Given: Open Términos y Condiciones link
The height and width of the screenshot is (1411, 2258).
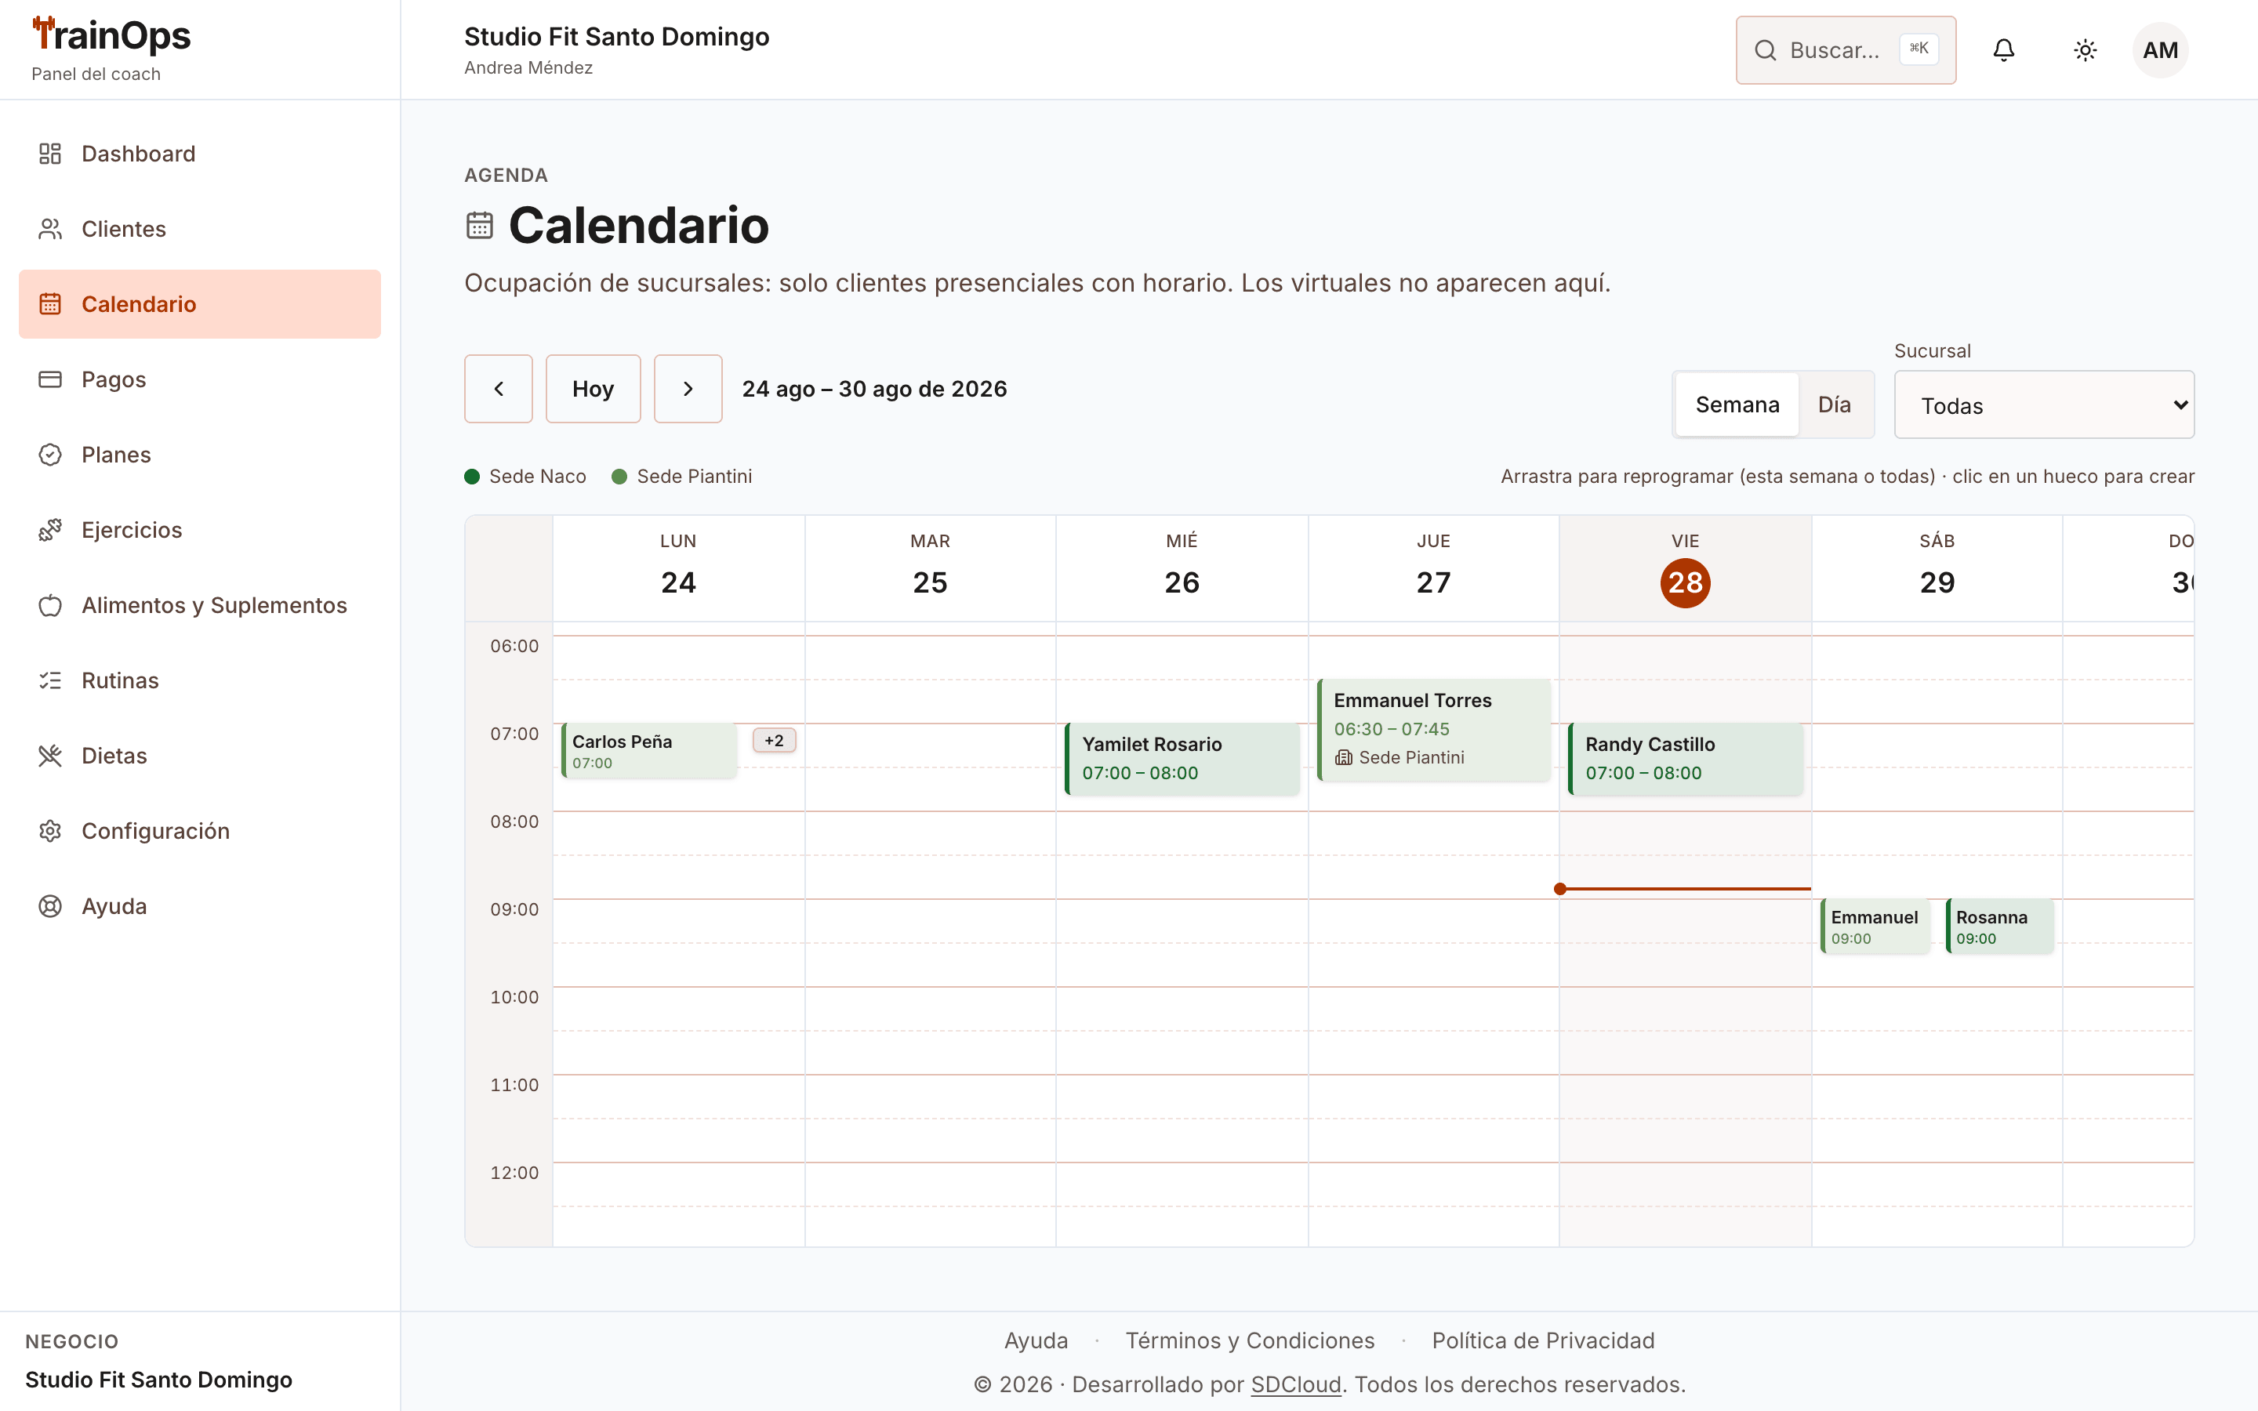Looking at the screenshot, I should click(1250, 1341).
